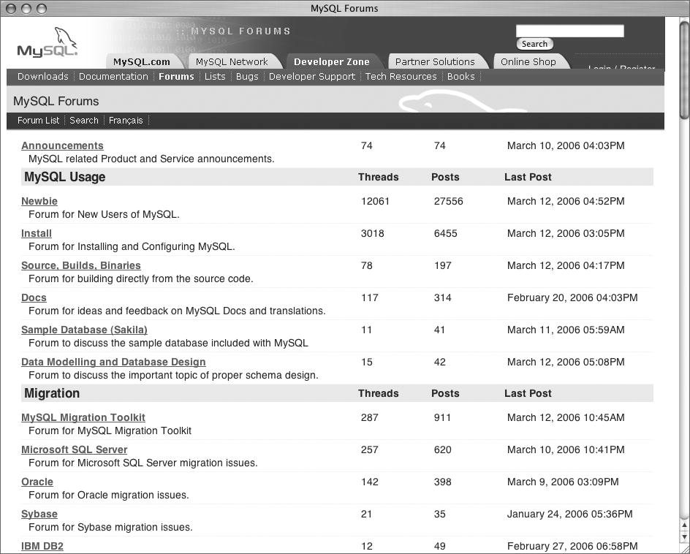Click Docs last post February 20, 2006 04:03PM
690x554 pixels.
(572, 297)
